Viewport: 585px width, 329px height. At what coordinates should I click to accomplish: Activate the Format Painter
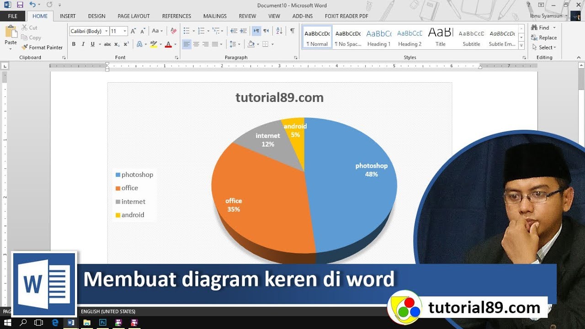(42, 47)
